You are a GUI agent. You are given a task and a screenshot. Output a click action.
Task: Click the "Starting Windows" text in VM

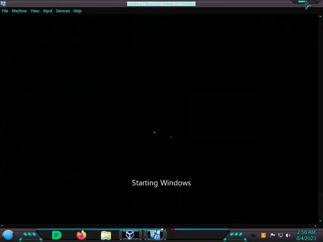coord(161,183)
